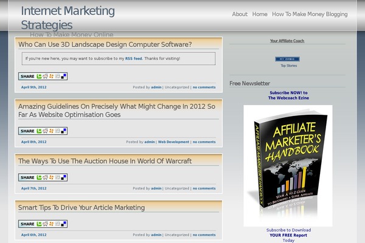This screenshot has height=243, width=365.
Task: Open no comments on the April 8th post
Action: pyautogui.click(x=204, y=142)
